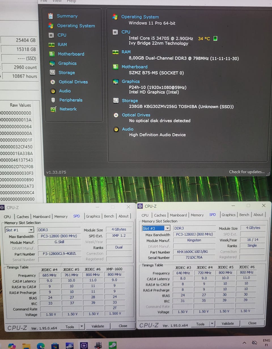The width and height of the screenshot is (272, 349).
Task: Click Raw Values column header
Action: click(20, 105)
